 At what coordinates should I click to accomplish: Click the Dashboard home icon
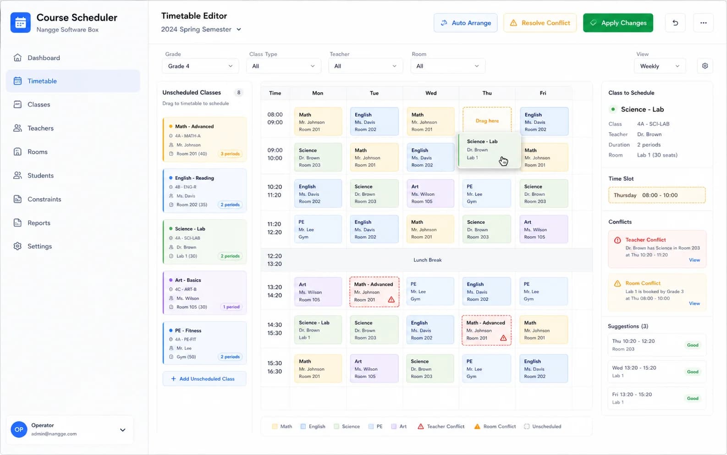pos(17,58)
